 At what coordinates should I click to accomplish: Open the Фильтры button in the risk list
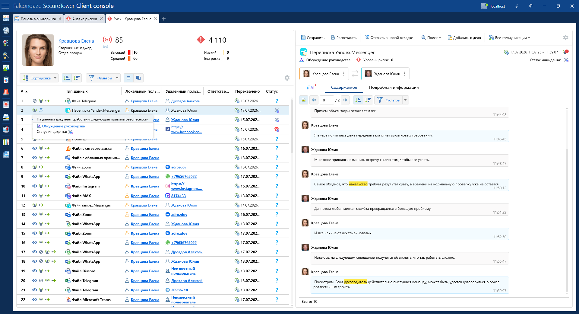pyautogui.click(x=101, y=78)
